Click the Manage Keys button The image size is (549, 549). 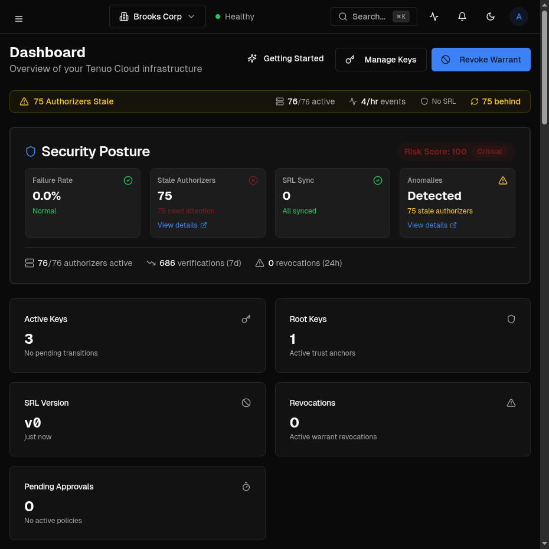[x=381, y=60]
